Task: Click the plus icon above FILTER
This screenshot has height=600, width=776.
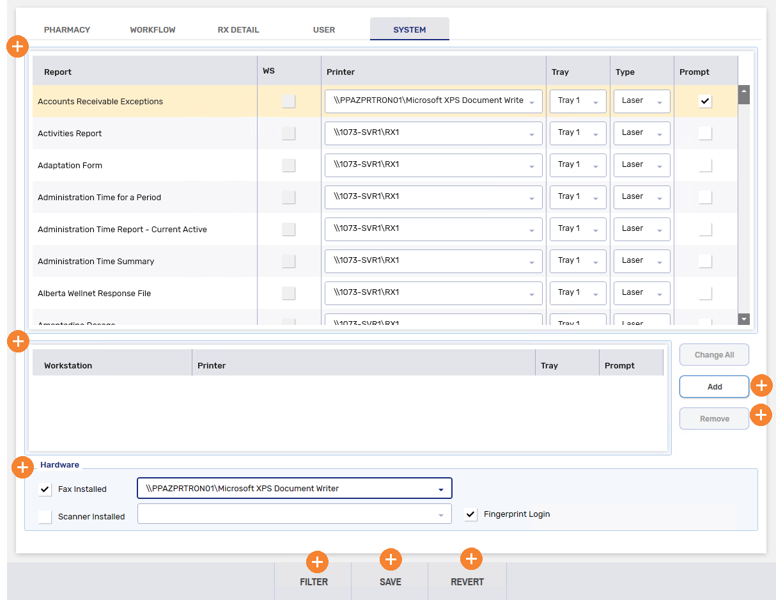Action: [317, 562]
